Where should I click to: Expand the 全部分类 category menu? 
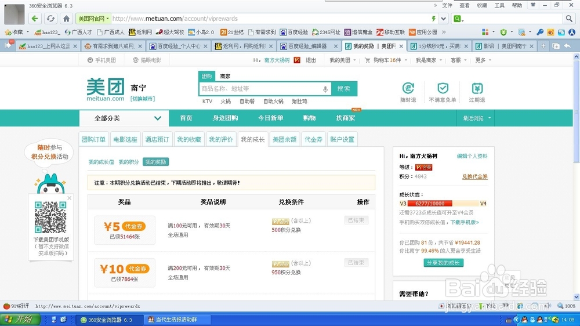(x=124, y=118)
